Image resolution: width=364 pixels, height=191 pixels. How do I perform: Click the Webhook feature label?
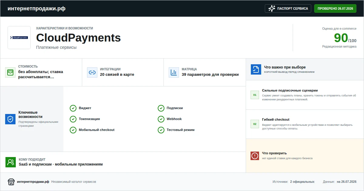tap(174, 119)
